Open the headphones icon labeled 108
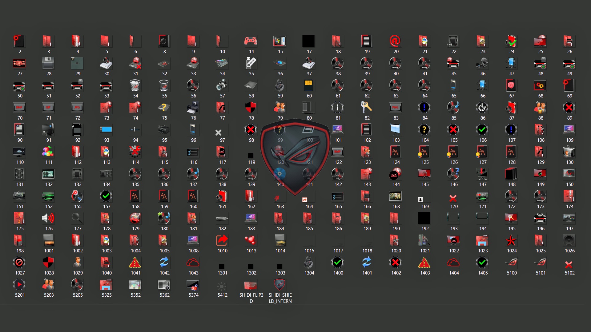 (540, 129)
